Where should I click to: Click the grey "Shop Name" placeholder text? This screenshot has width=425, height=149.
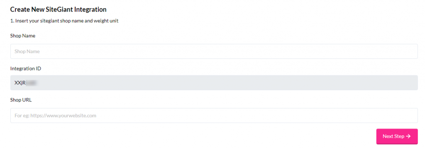pyautogui.click(x=27, y=51)
